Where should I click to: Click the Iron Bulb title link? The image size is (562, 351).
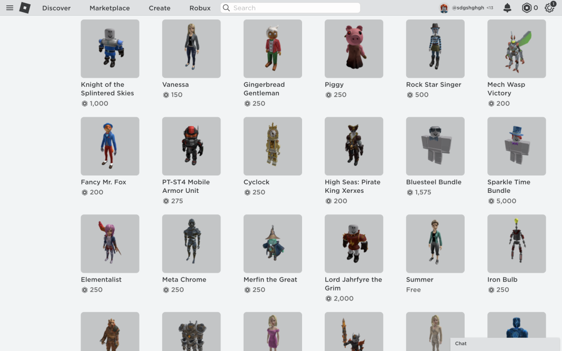coord(502,280)
